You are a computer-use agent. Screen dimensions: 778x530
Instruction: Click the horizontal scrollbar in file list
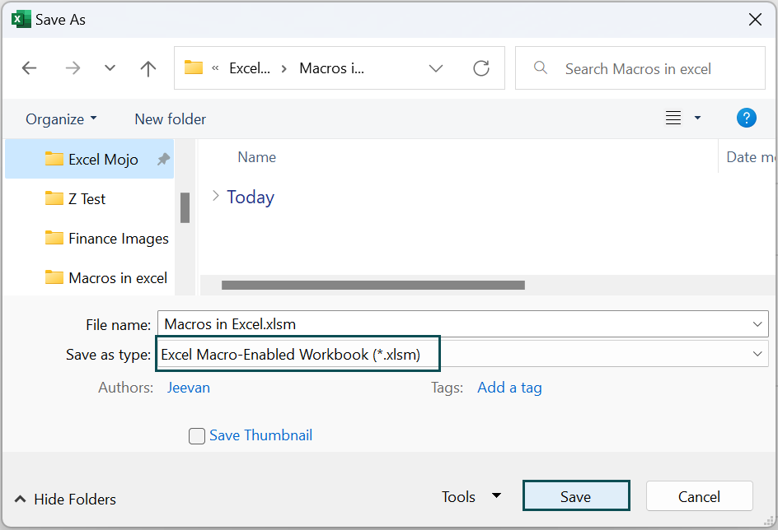373,286
